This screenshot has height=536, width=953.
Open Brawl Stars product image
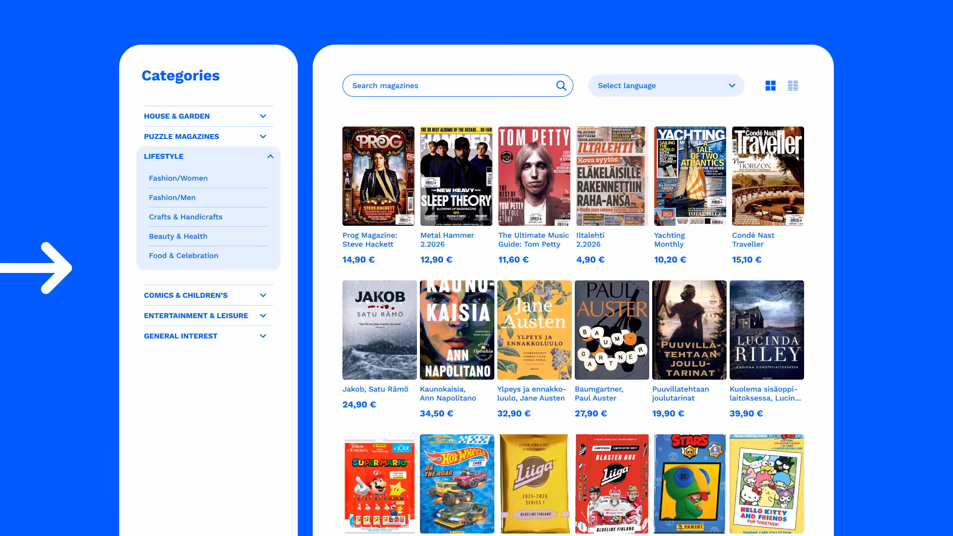click(x=689, y=484)
